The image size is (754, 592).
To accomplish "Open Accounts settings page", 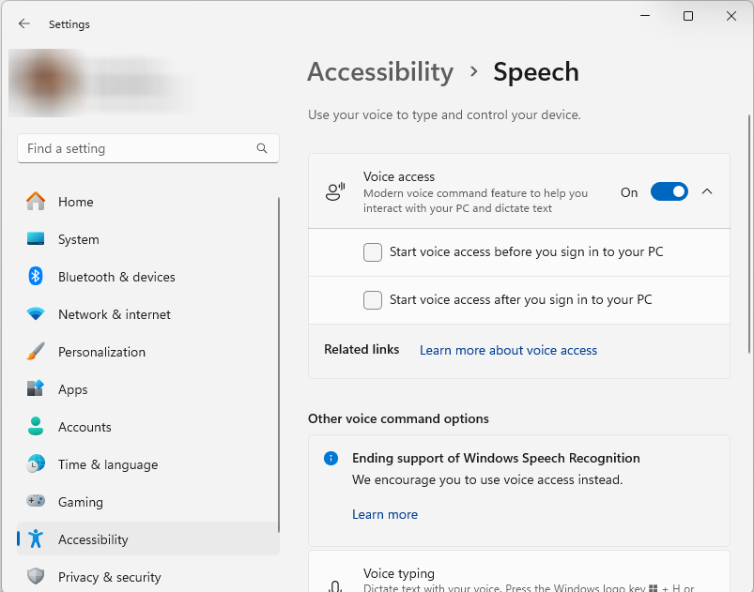I will pos(148,427).
